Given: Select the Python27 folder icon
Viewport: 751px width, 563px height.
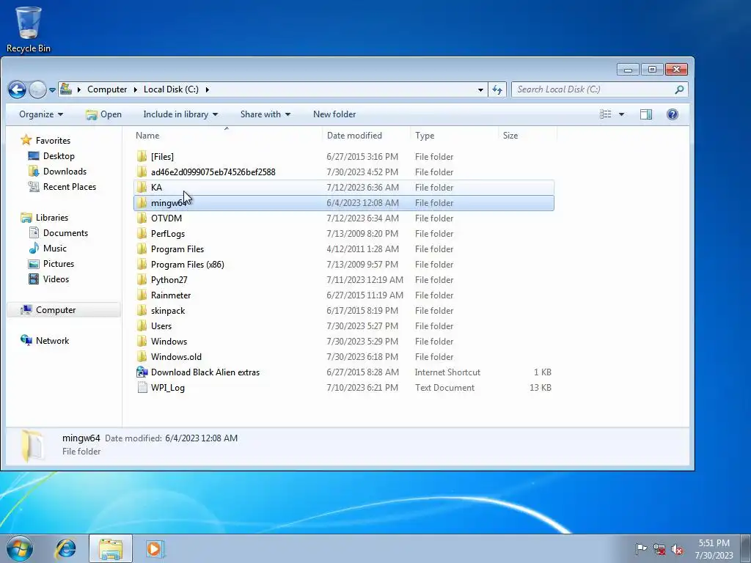Looking at the screenshot, I should coord(142,279).
